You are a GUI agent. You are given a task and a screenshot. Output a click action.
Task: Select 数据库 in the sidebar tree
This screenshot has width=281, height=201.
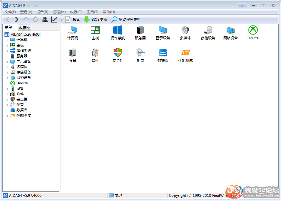pyautogui.click(x=22, y=110)
